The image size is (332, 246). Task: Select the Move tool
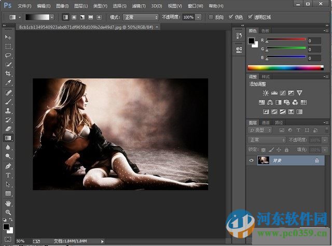(8, 38)
